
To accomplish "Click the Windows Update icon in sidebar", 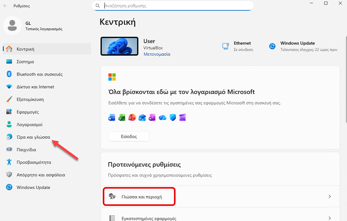I will (9, 187).
